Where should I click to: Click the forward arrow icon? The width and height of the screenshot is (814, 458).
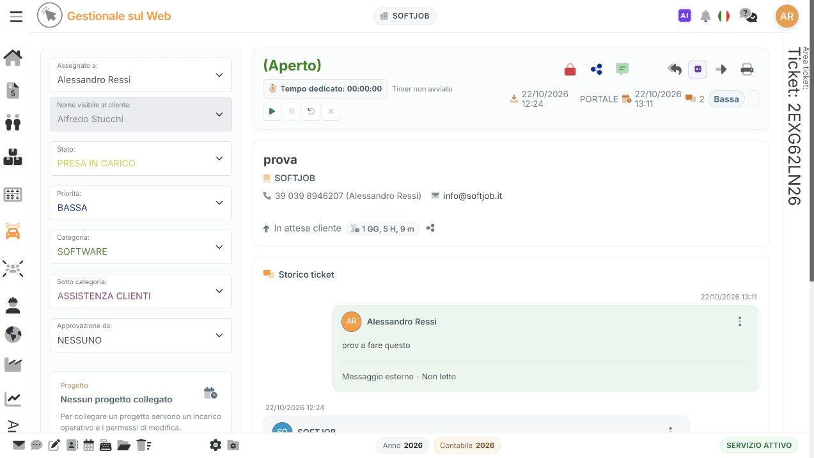click(x=721, y=69)
